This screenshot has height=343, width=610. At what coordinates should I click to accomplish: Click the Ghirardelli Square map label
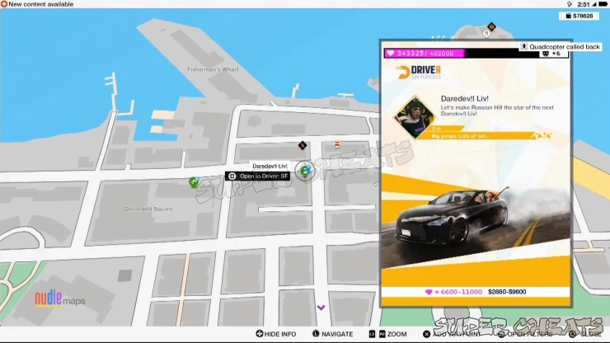coord(148,209)
